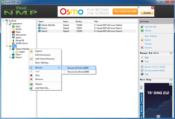Click the Sphinx icon in the tree
The image size is (175, 119).
click(13, 38)
